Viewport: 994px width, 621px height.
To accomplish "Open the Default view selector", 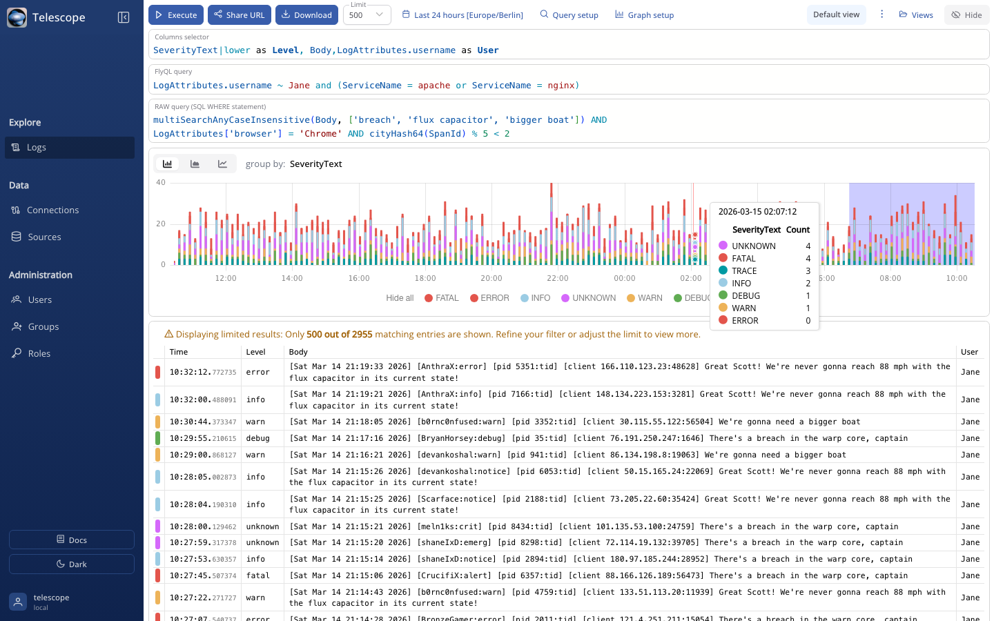I will [x=836, y=14].
